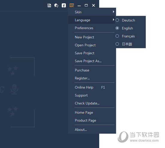
Task: Select the Deutsch language radio button
Action: [x=117, y=20]
